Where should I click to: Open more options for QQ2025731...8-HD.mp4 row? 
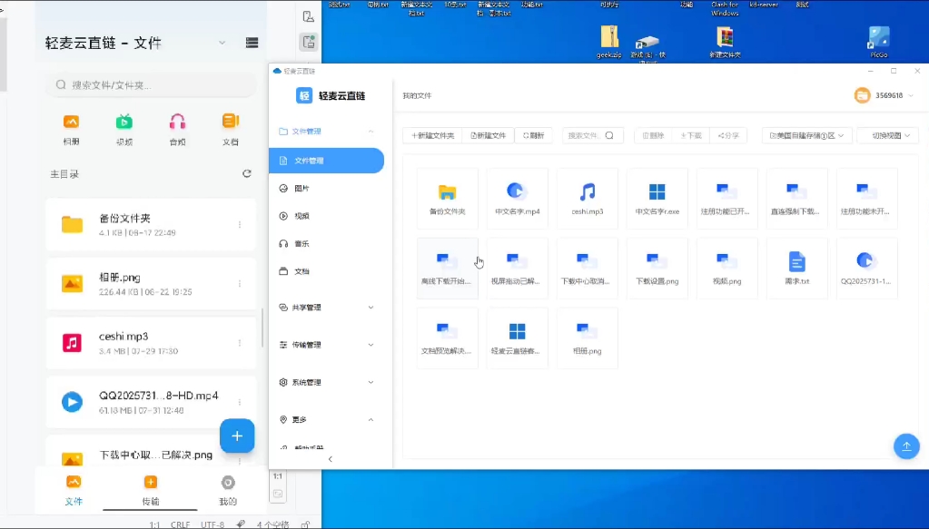click(240, 402)
